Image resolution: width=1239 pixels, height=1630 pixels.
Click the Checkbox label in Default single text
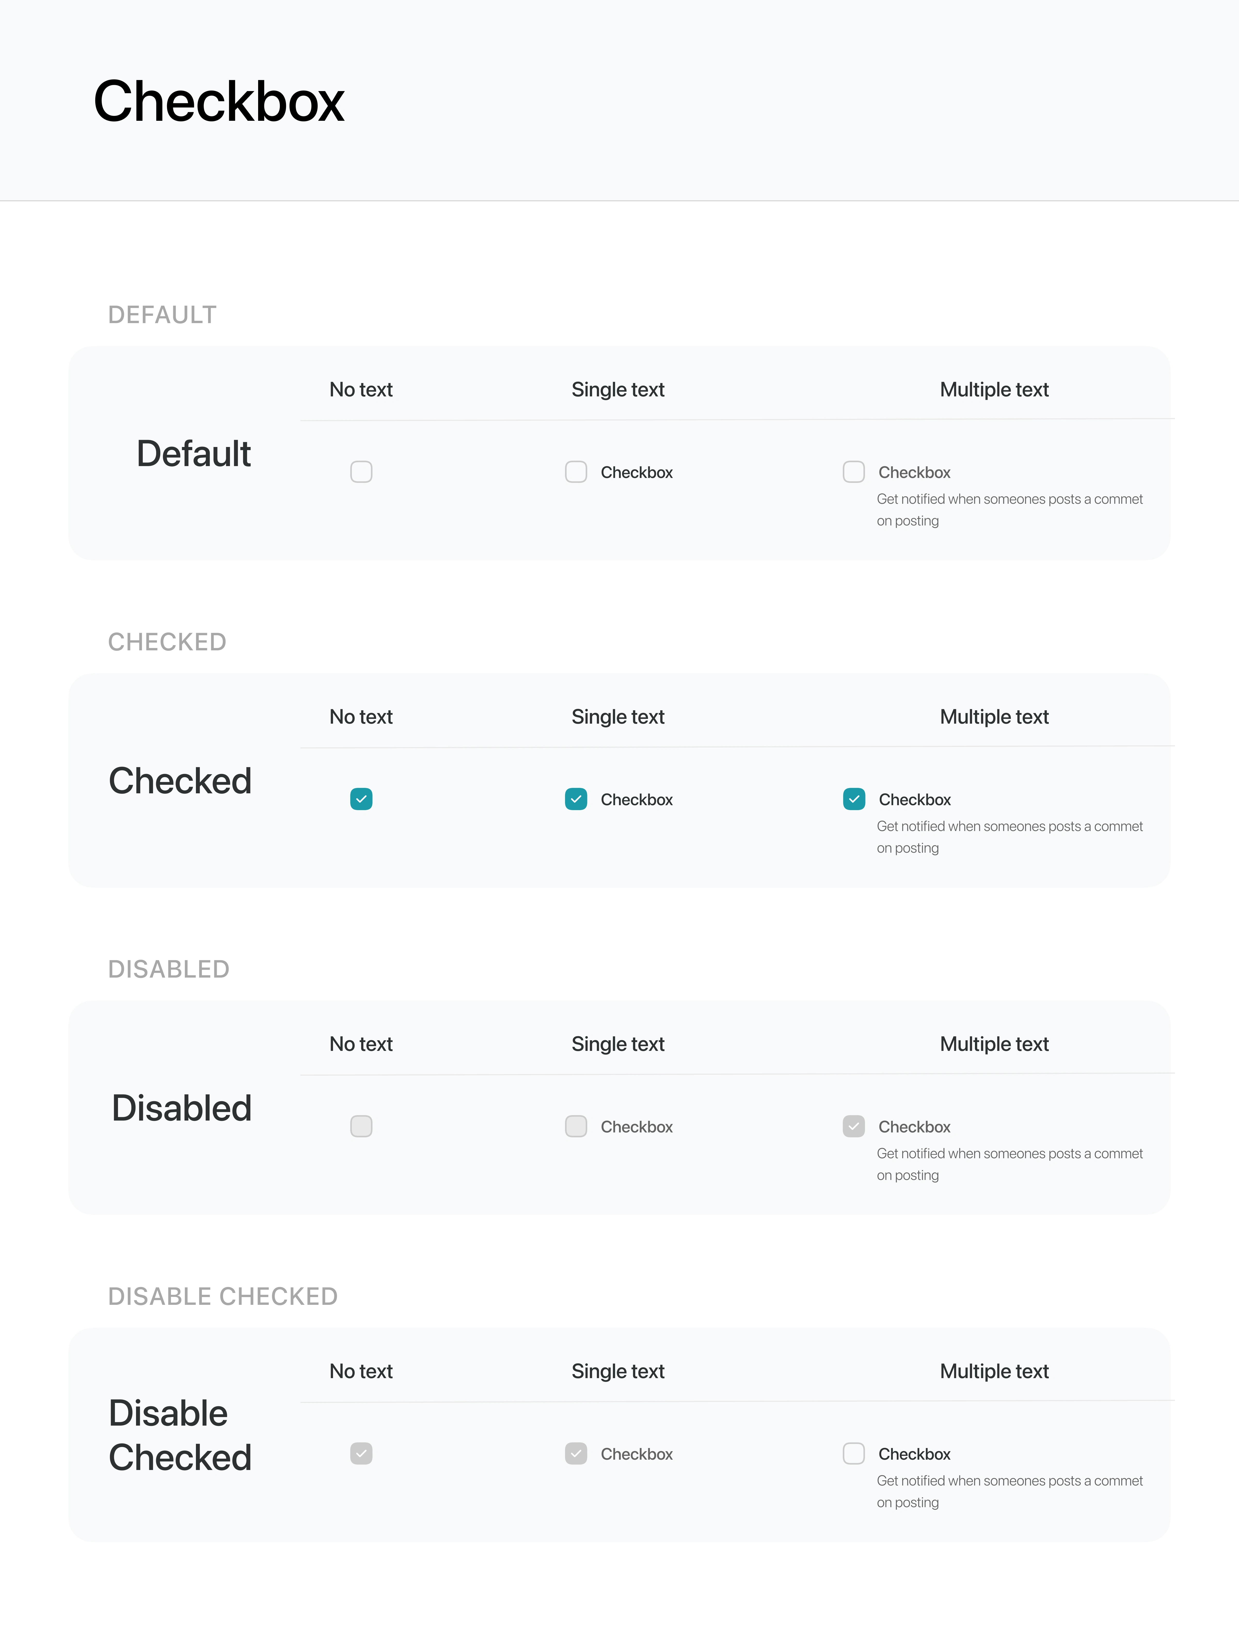click(x=637, y=473)
